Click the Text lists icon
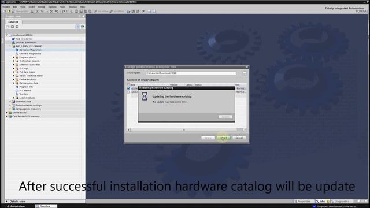The image size is (370, 208). coord(17,94)
